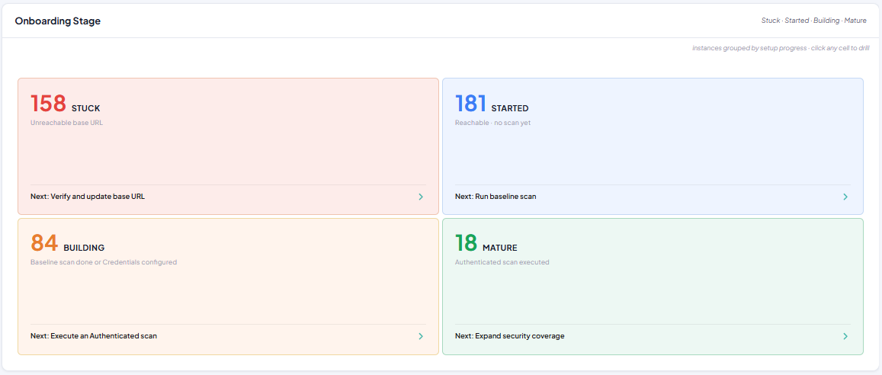
Task: Open 'Next: Expand security coverage'
Action: (x=510, y=336)
